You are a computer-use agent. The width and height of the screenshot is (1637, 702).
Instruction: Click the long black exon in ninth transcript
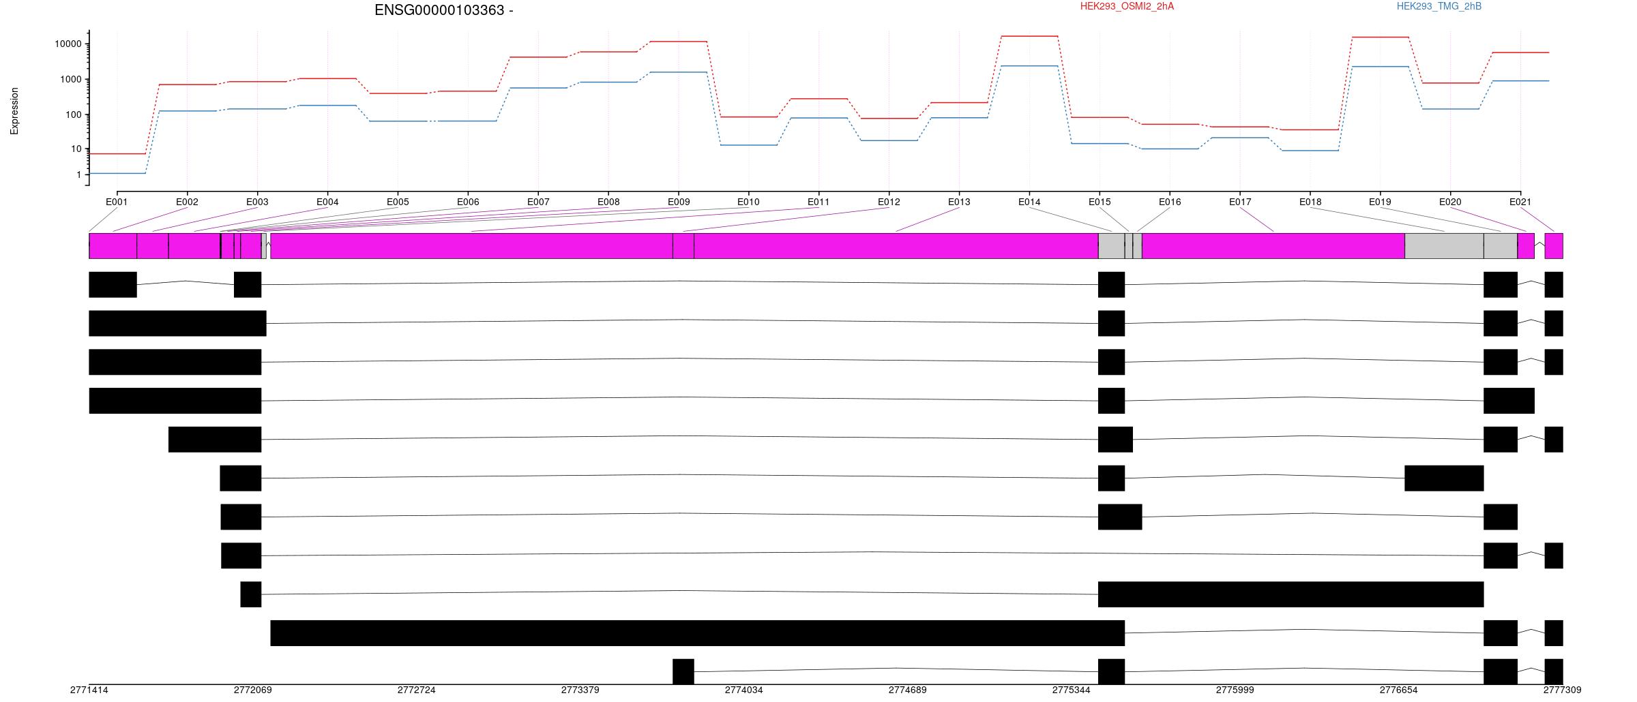pos(1291,594)
